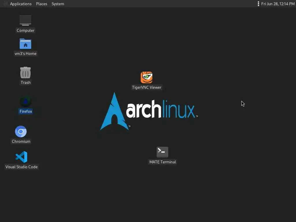The width and height of the screenshot is (296, 222).
Task: Click the 'Visual Studio Code' label text
Action: point(21,167)
